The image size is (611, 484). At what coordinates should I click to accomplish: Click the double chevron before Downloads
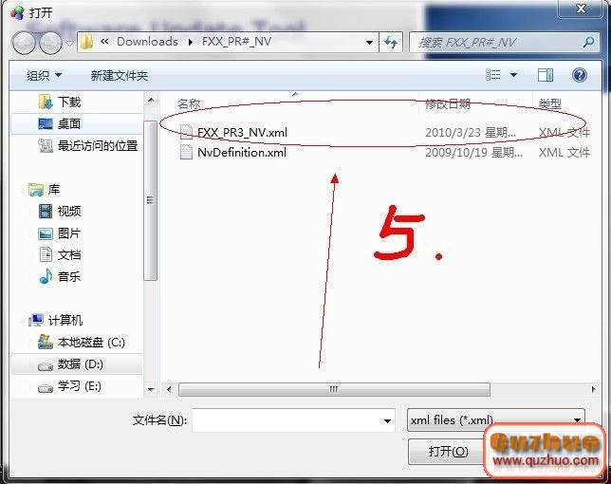click(x=104, y=42)
